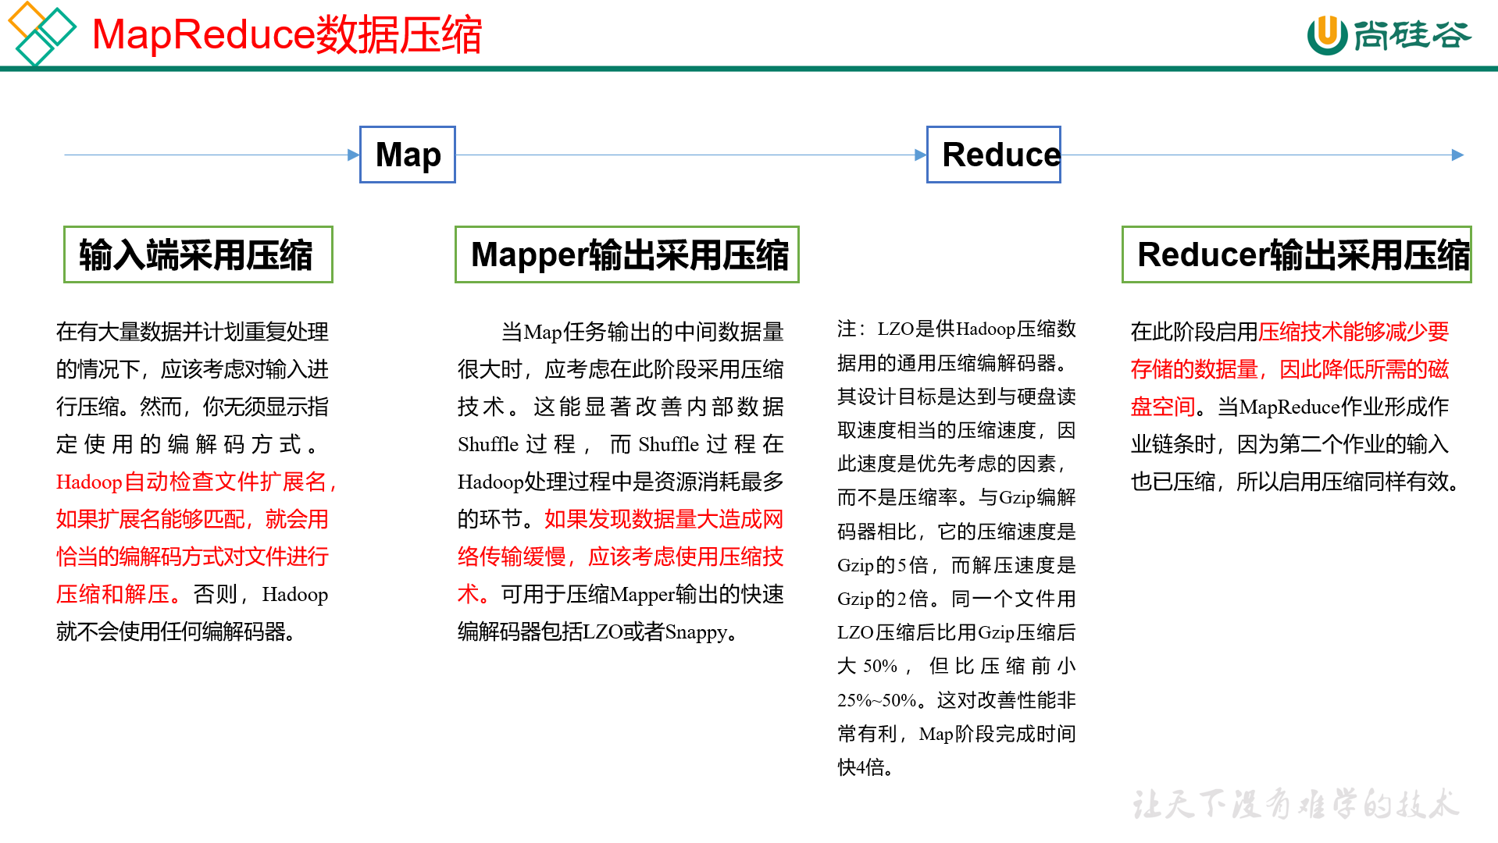Image resolution: width=1498 pixels, height=843 pixels.
Task: Click the 输入端采用压缩 heading box
Action: [198, 254]
